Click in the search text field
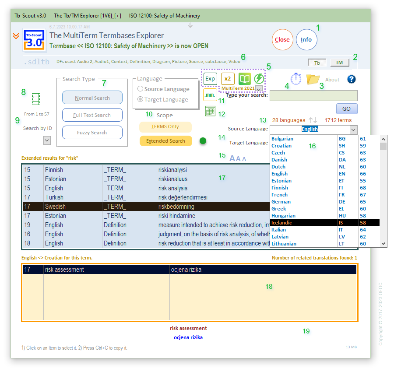The image size is (394, 368). (313, 96)
